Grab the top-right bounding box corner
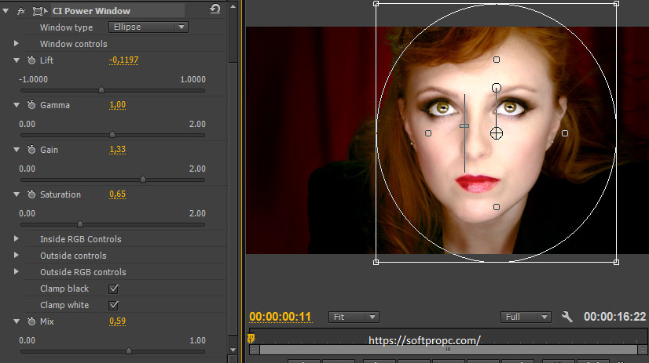 [x=616, y=4]
